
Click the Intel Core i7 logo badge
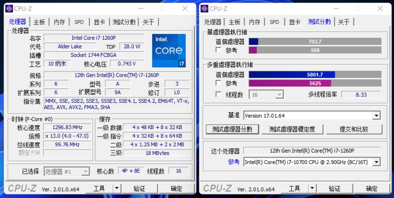click(169, 51)
